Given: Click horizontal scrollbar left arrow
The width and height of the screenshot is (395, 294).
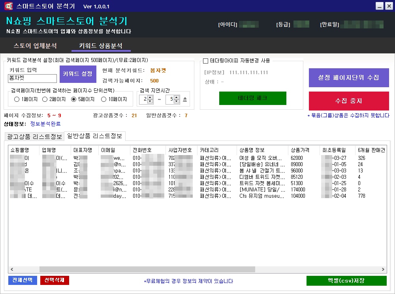Looking at the screenshot, I should click(11, 269).
